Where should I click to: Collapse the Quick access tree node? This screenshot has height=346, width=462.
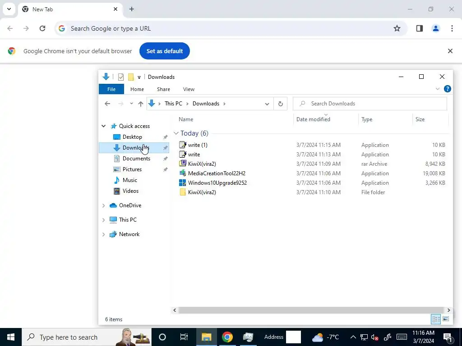103,126
